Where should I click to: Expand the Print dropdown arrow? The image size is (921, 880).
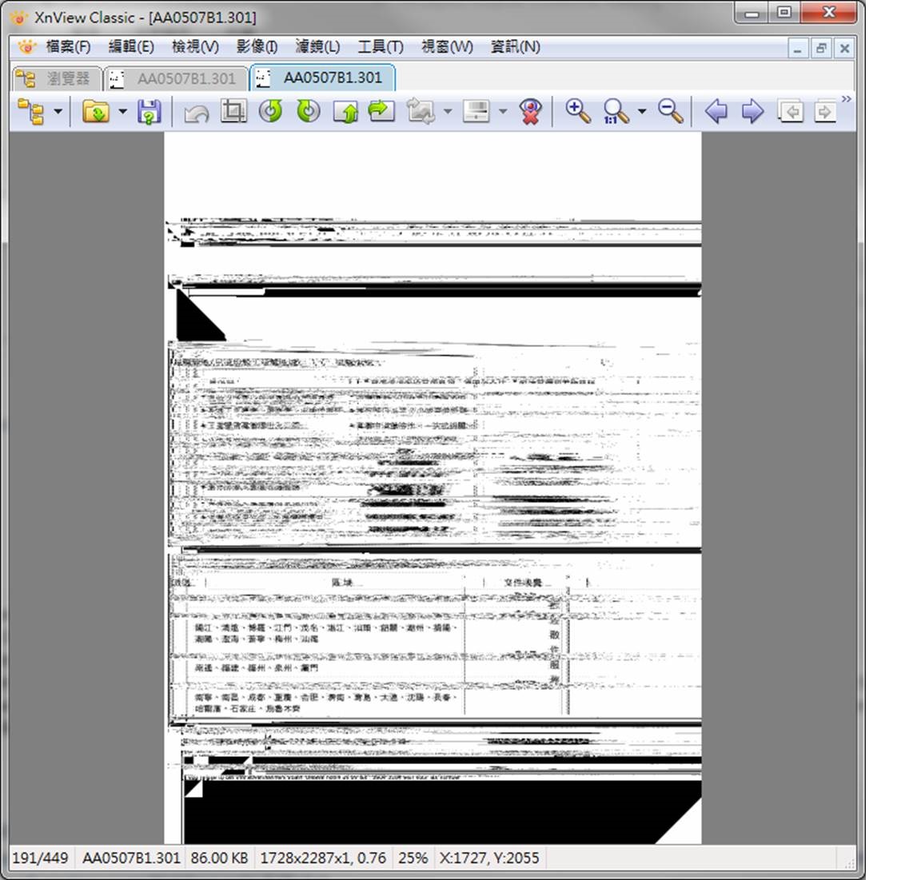point(503,111)
